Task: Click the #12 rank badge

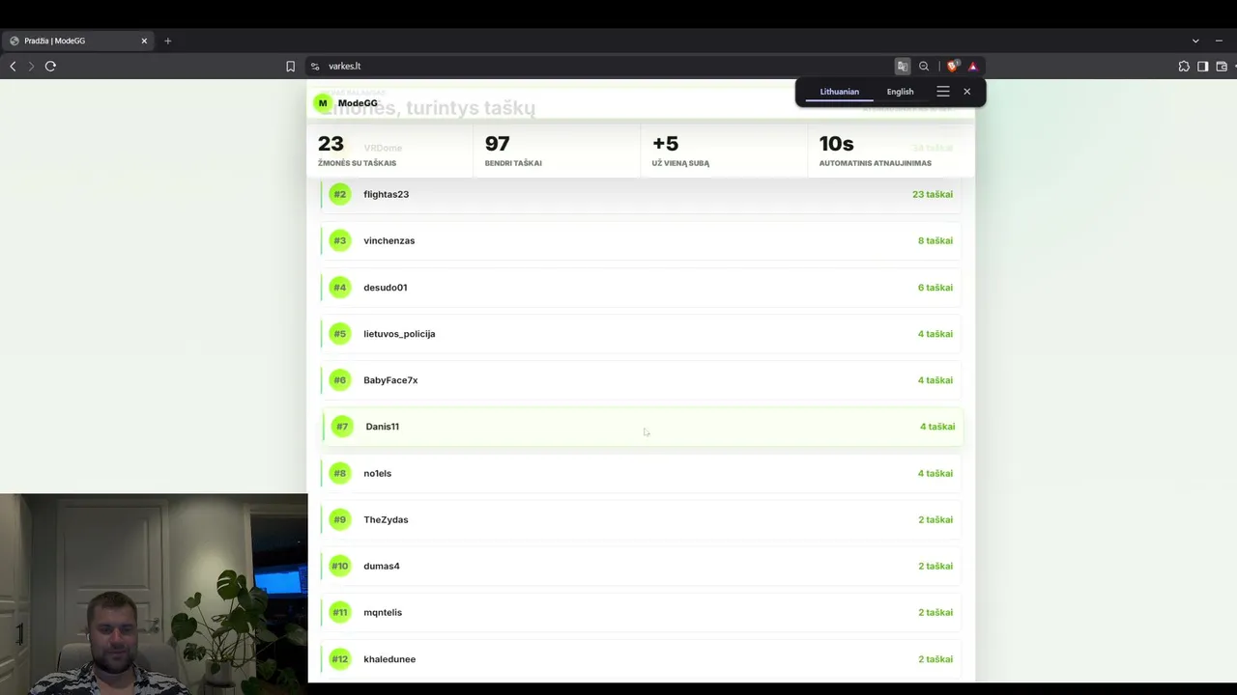Action: pos(339,659)
